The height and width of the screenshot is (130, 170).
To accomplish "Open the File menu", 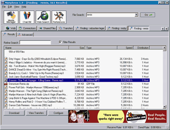I will [x=4, y=7].
